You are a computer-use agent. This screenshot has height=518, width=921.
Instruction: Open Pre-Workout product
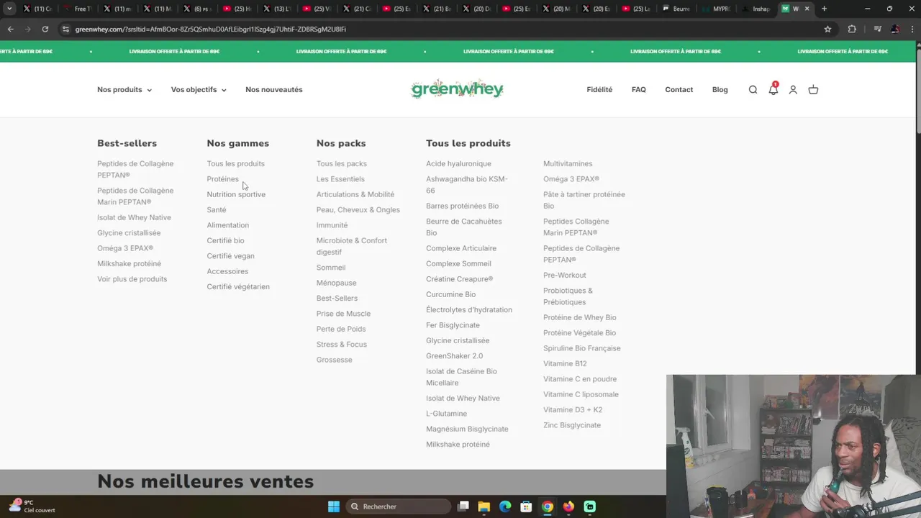point(565,276)
